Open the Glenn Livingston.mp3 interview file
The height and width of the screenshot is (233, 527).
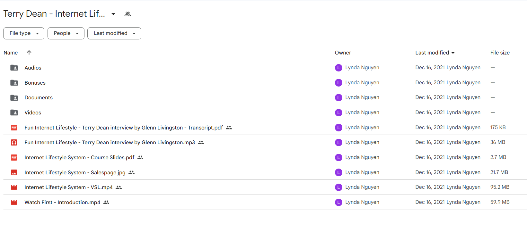pyautogui.click(x=110, y=142)
